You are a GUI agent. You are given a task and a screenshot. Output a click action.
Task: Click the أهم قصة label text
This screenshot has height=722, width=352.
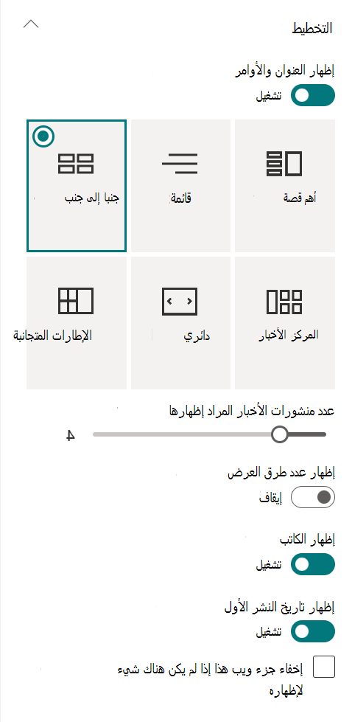coord(300,198)
